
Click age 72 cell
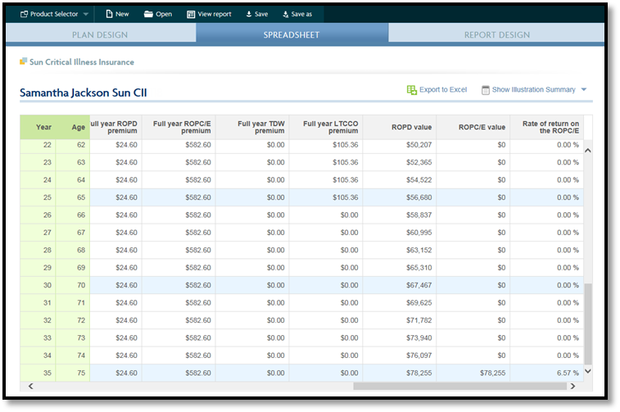pyautogui.click(x=73, y=320)
